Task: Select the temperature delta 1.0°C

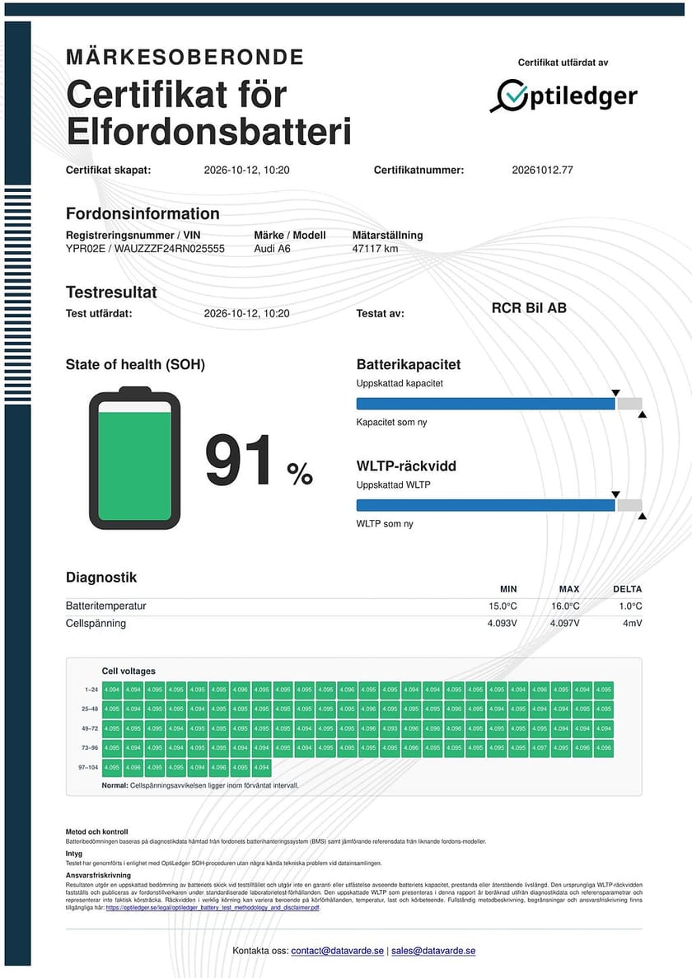Action: tap(630, 606)
